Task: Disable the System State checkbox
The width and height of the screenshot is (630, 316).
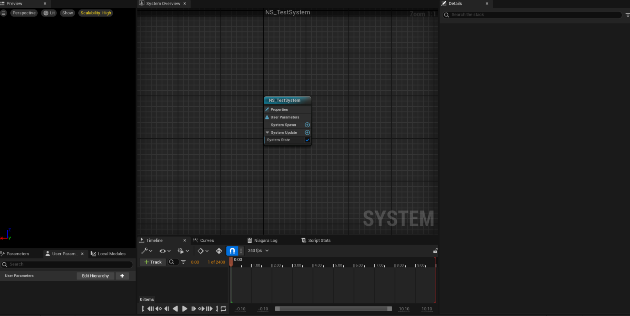Action: pos(307,140)
